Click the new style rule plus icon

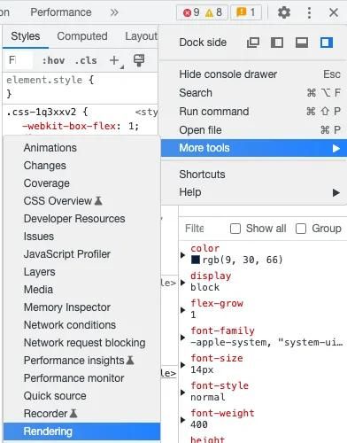pyautogui.click(x=114, y=60)
